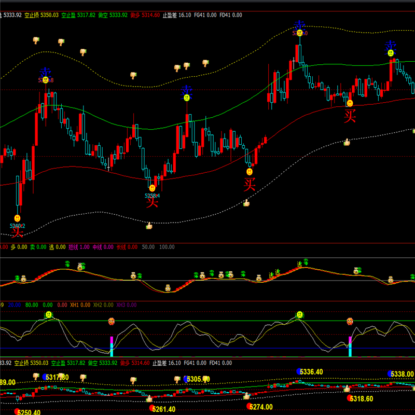The height and width of the screenshot is (415, 415).
Task: Click the blue dot beside 5336.40
Action: pyautogui.click(x=299, y=371)
